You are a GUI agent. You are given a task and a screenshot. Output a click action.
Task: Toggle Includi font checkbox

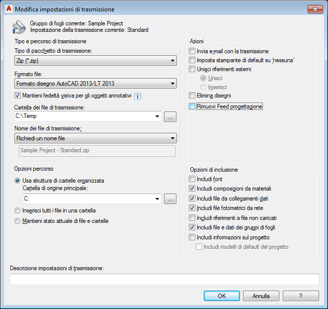(192, 179)
